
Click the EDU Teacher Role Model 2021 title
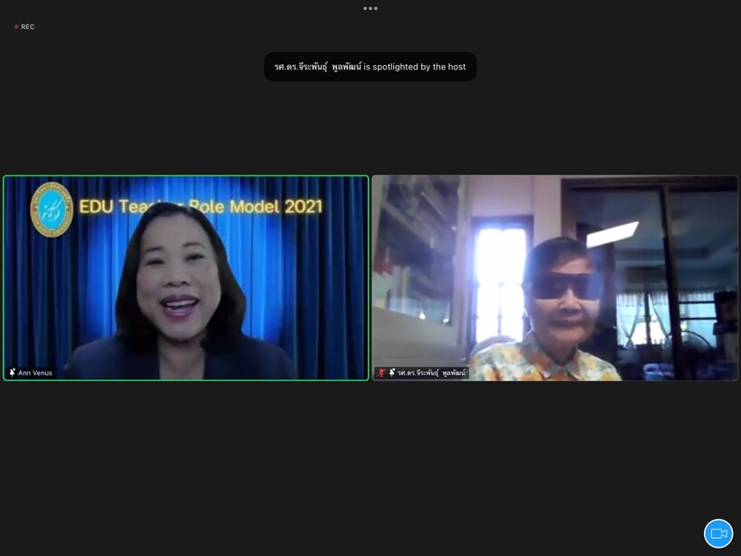201,206
